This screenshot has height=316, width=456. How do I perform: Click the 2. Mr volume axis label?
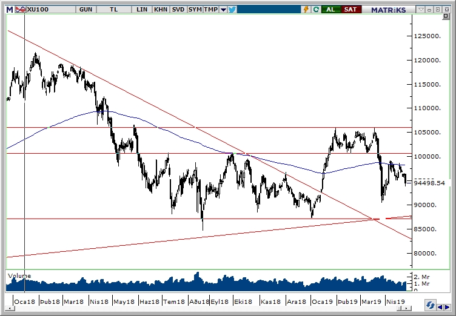pos(421,277)
